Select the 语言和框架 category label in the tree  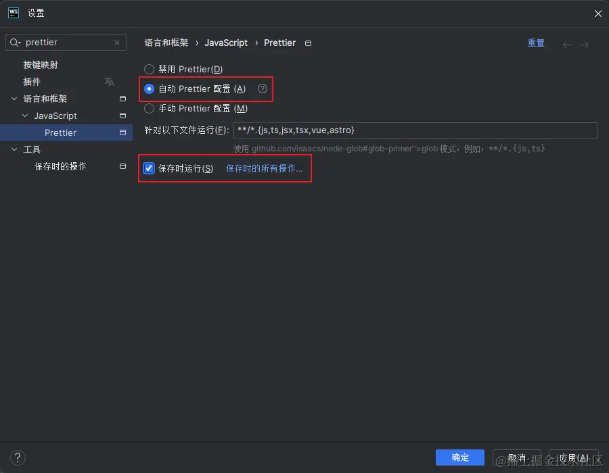[x=45, y=99]
